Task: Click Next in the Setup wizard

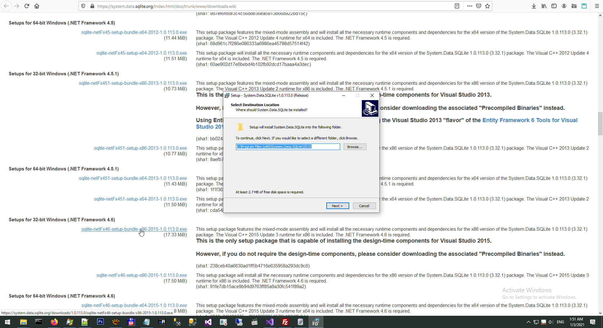Action: tap(338, 206)
